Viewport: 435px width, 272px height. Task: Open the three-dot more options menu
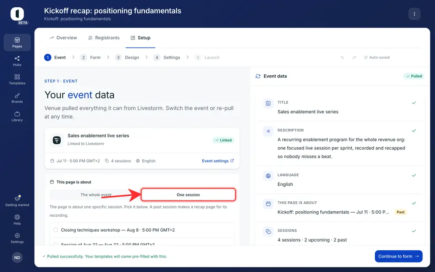coord(414,14)
